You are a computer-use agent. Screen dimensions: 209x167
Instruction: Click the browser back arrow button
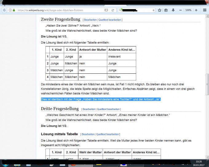click(x=4, y=10)
